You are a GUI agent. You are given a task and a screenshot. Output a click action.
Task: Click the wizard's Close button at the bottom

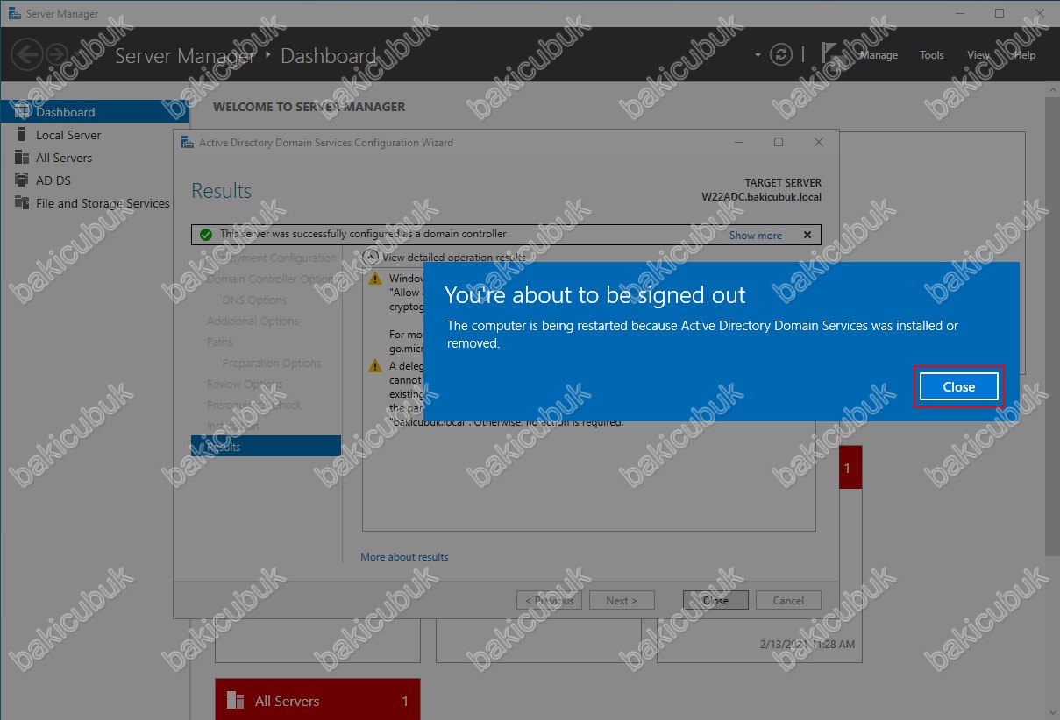tap(715, 601)
